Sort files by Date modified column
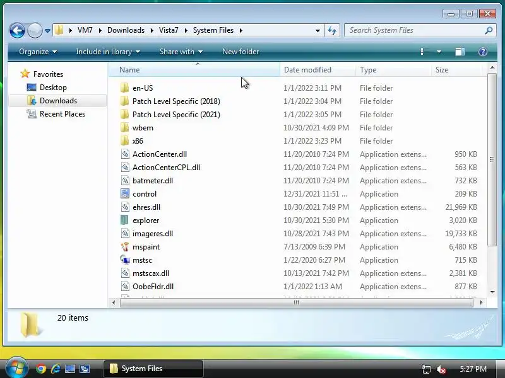The width and height of the screenshot is (505, 378). click(318, 70)
